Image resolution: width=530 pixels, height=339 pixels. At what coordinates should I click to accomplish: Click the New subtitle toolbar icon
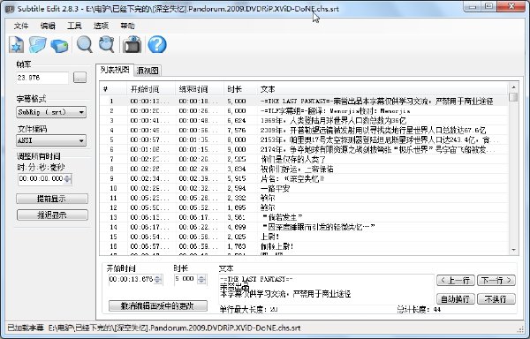coord(16,44)
